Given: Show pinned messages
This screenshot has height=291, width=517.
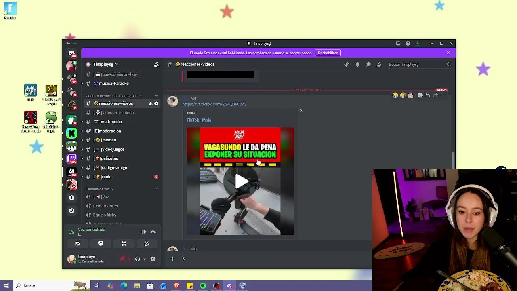Looking at the screenshot, I should [368, 64].
